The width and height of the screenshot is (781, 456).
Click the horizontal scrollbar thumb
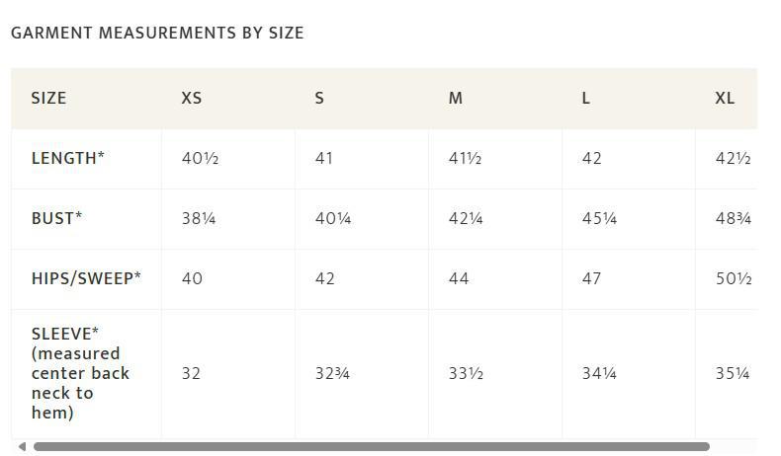(371, 447)
